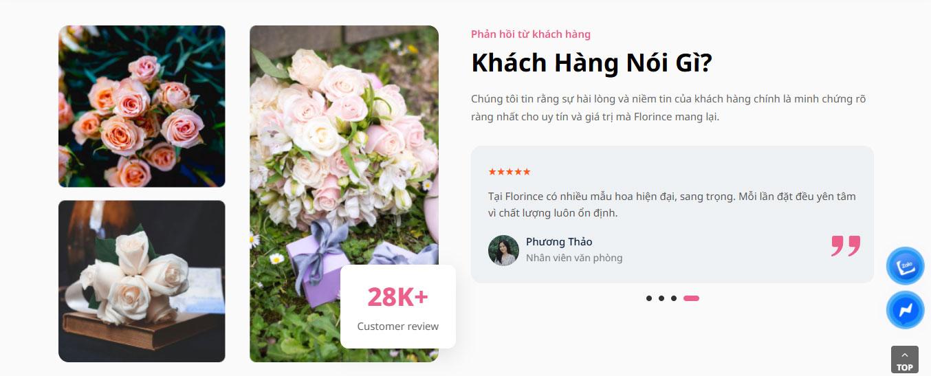
Task: Open the Messenger chat icon
Action: [x=905, y=310]
